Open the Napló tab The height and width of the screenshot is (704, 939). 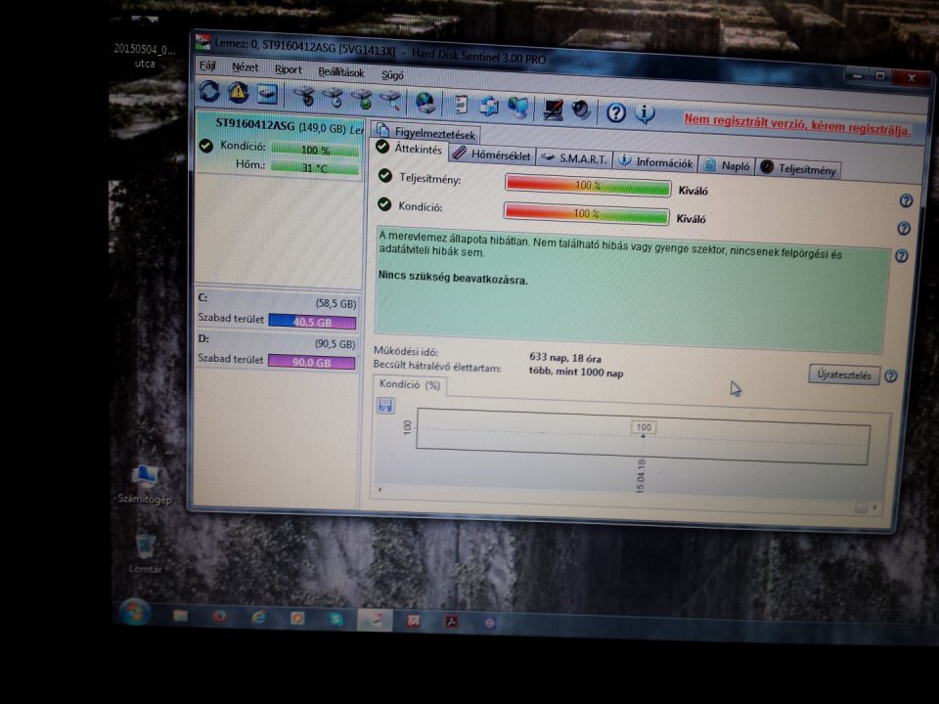pos(727,165)
